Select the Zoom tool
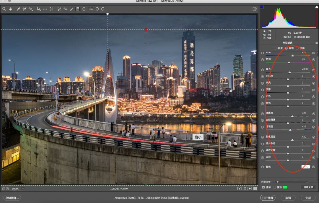Image resolution: width=319 pixels, height=203 pixels. (x=4, y=9)
